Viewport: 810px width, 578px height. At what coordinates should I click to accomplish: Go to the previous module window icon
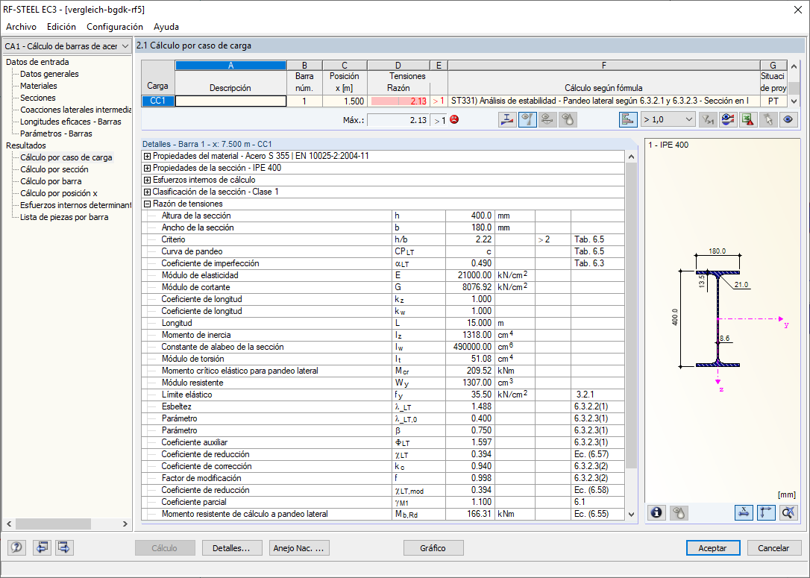point(41,547)
